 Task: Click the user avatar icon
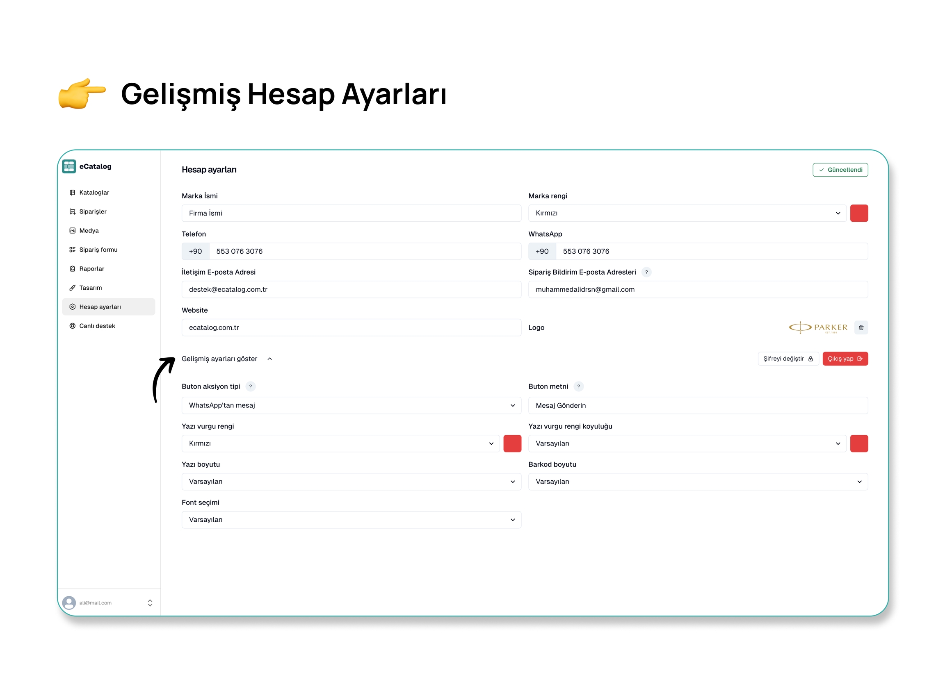tap(69, 602)
